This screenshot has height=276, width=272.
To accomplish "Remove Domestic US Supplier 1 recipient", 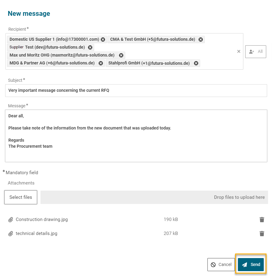I will tap(103, 40).
